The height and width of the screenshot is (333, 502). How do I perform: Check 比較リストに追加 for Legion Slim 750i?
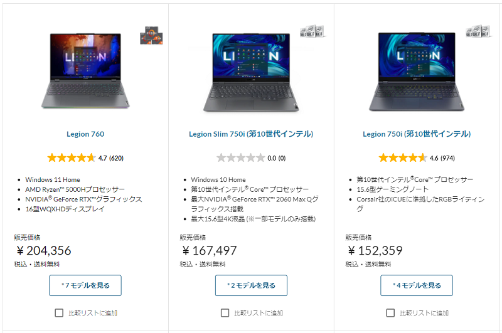pyautogui.click(x=225, y=313)
